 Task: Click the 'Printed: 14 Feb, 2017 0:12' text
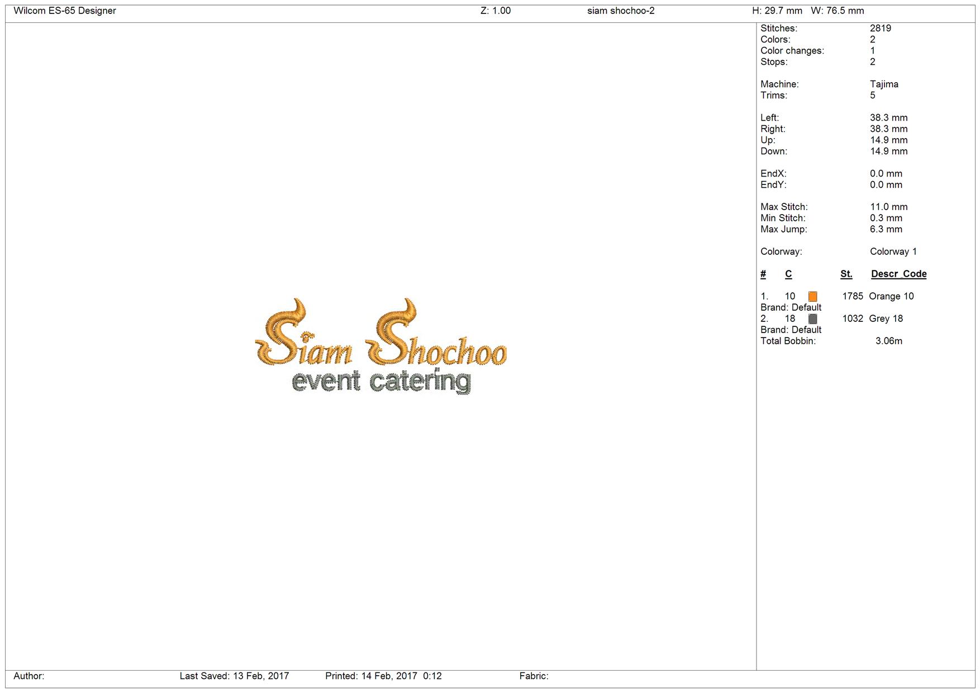[383, 676]
